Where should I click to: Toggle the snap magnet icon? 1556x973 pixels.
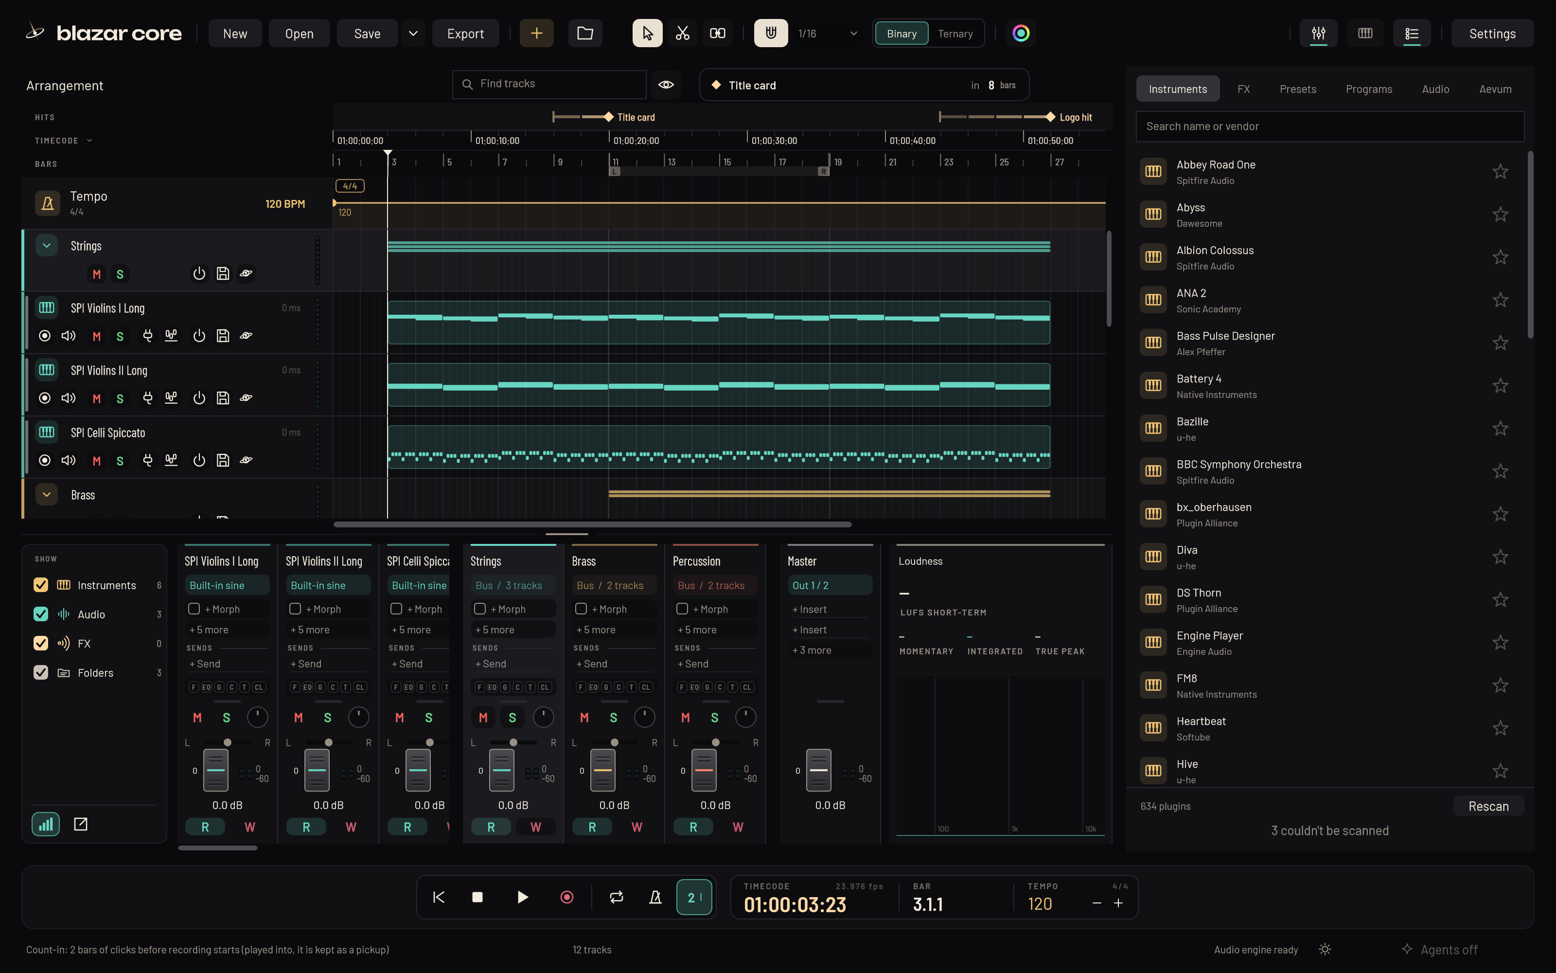pos(770,34)
